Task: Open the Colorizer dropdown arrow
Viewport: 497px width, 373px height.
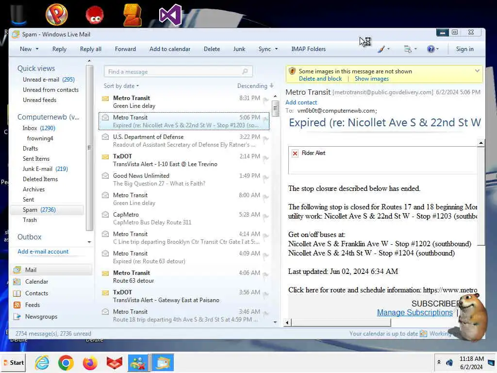Action: point(389,49)
